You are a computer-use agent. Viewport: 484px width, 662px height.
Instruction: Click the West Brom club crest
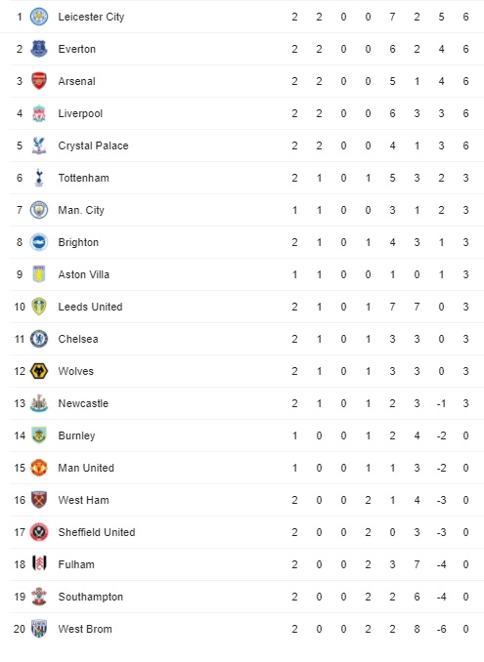pos(39,629)
